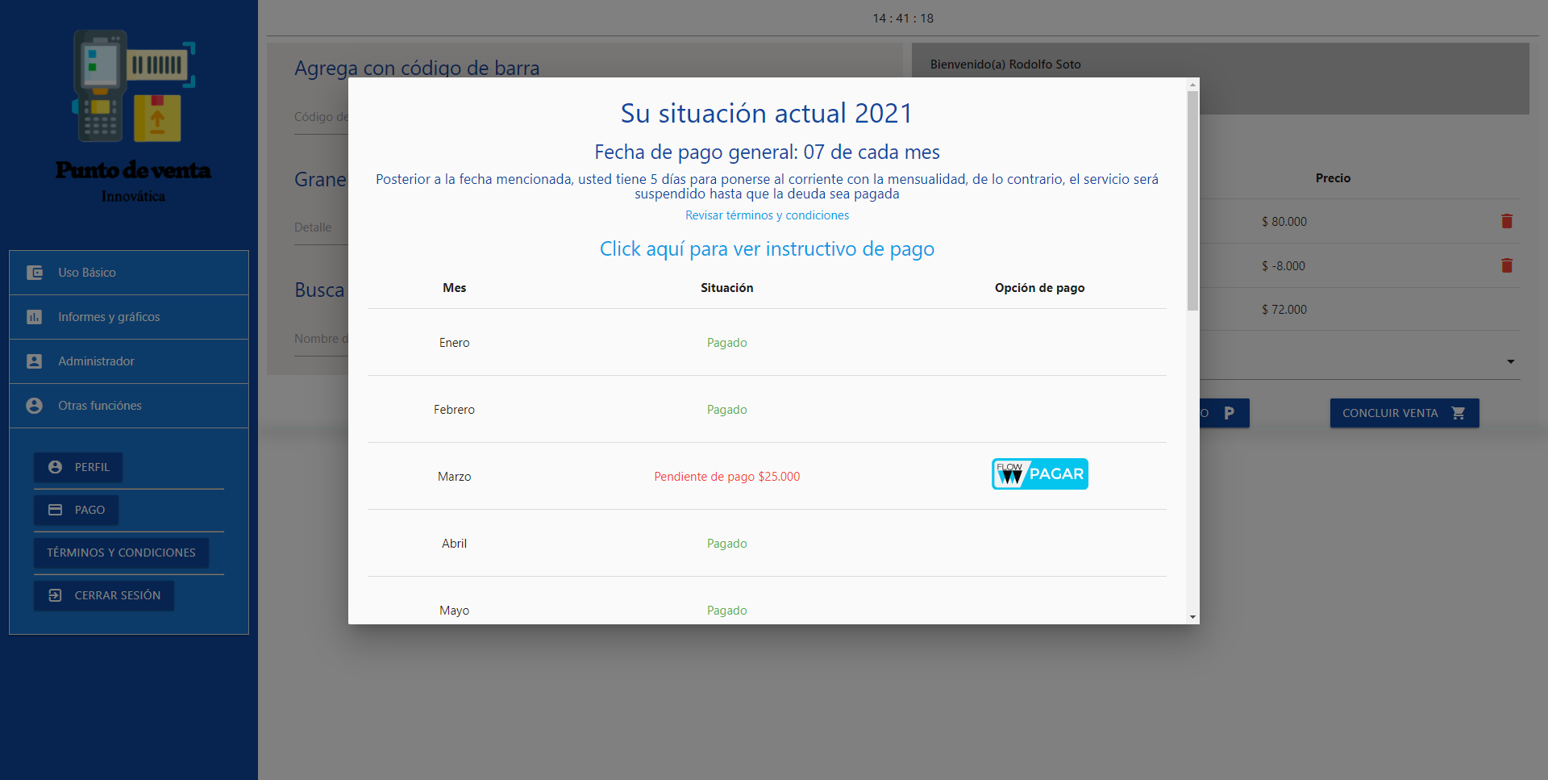This screenshot has width=1548, height=780.
Task: Open the TÉRMINOS Y CONDICIONES sidebar button
Action: [x=121, y=553]
